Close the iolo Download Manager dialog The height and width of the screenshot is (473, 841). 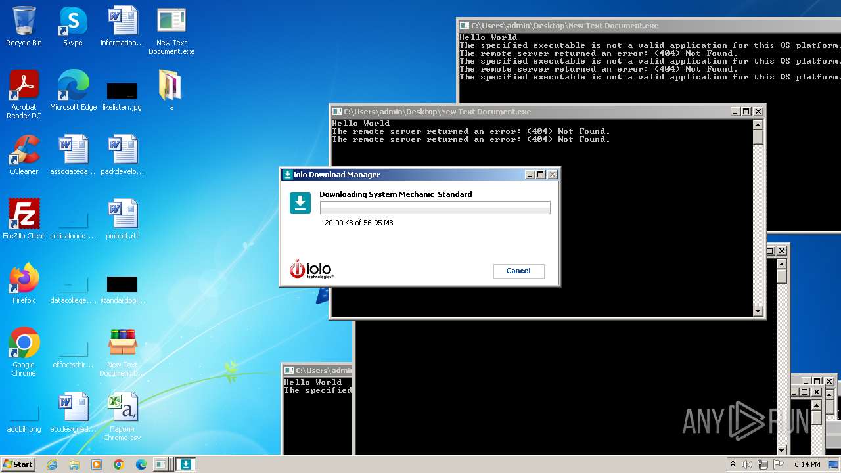click(x=553, y=175)
